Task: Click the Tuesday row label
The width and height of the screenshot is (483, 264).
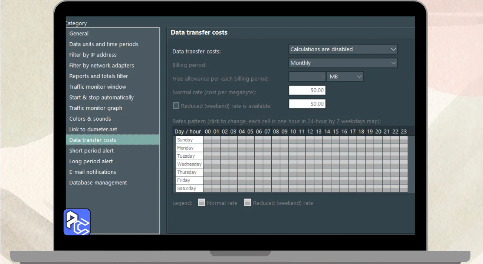Action: (x=189, y=156)
